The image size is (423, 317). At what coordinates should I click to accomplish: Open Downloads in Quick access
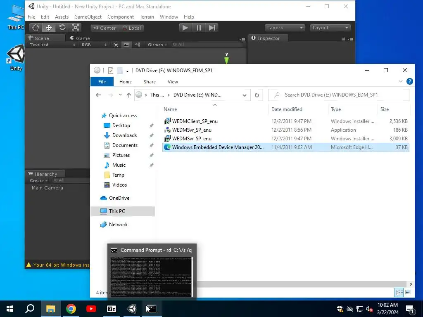tap(124, 135)
